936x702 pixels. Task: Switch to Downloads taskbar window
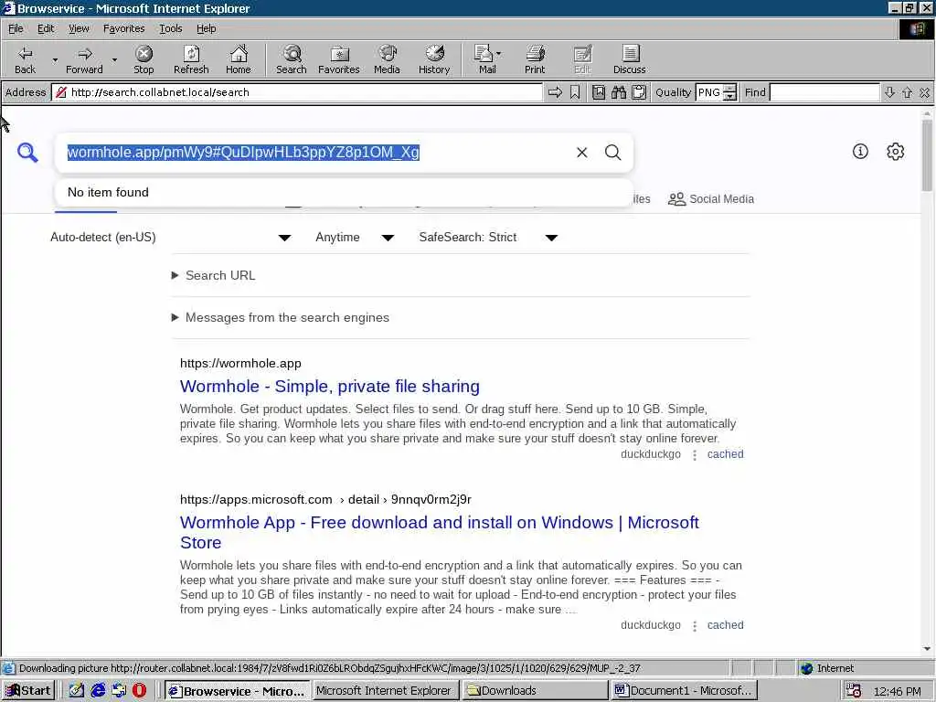[x=534, y=691]
